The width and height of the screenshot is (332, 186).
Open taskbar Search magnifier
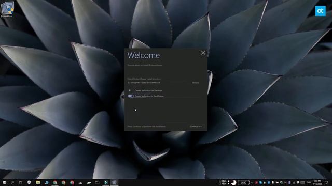(x=12, y=182)
